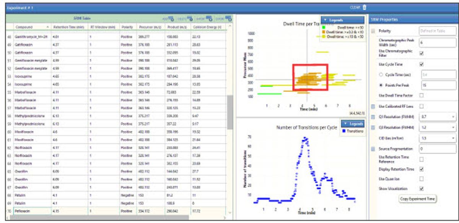Enable the Use Dwell Time Factor checkbox
This screenshot has height=223, width=459.
(422, 95)
